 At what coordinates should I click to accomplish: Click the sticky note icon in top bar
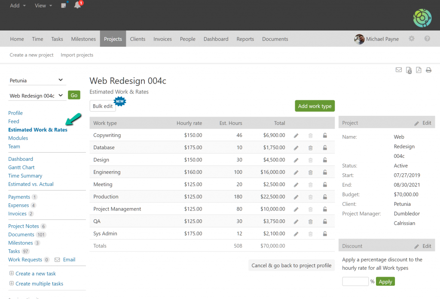point(64,6)
